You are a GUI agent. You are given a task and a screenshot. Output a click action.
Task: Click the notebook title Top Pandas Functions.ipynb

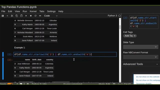(19, 7)
